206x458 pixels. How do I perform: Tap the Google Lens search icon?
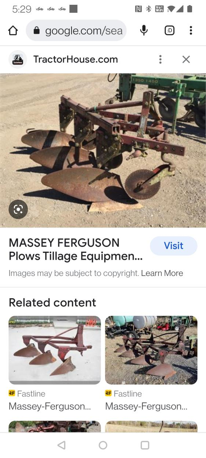pos(18,209)
